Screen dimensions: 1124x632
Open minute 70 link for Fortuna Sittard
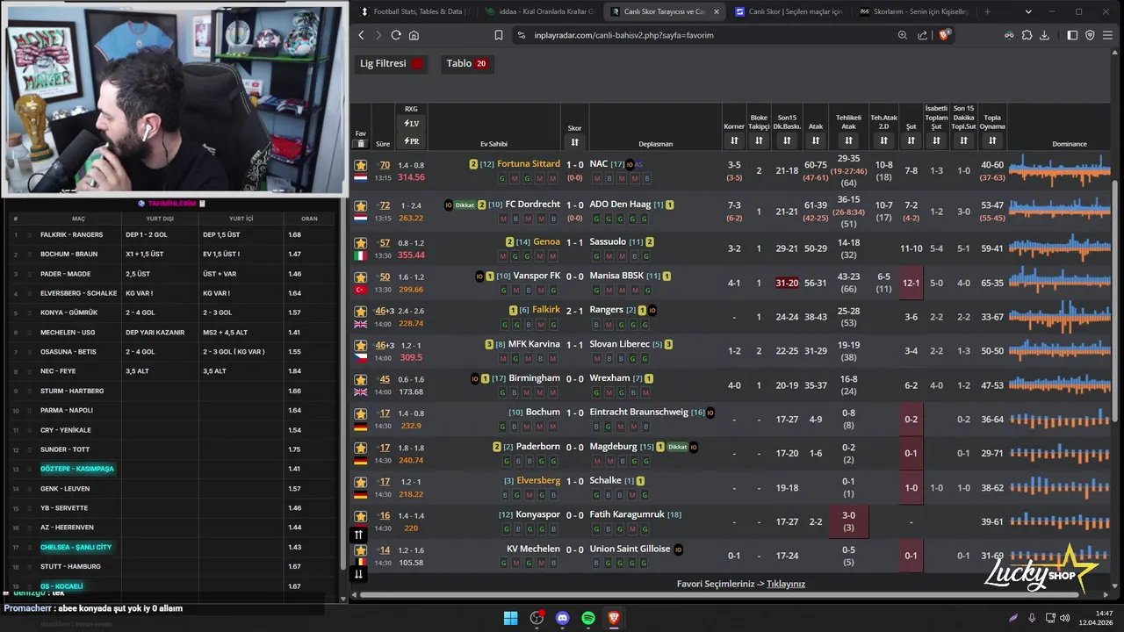pos(384,165)
